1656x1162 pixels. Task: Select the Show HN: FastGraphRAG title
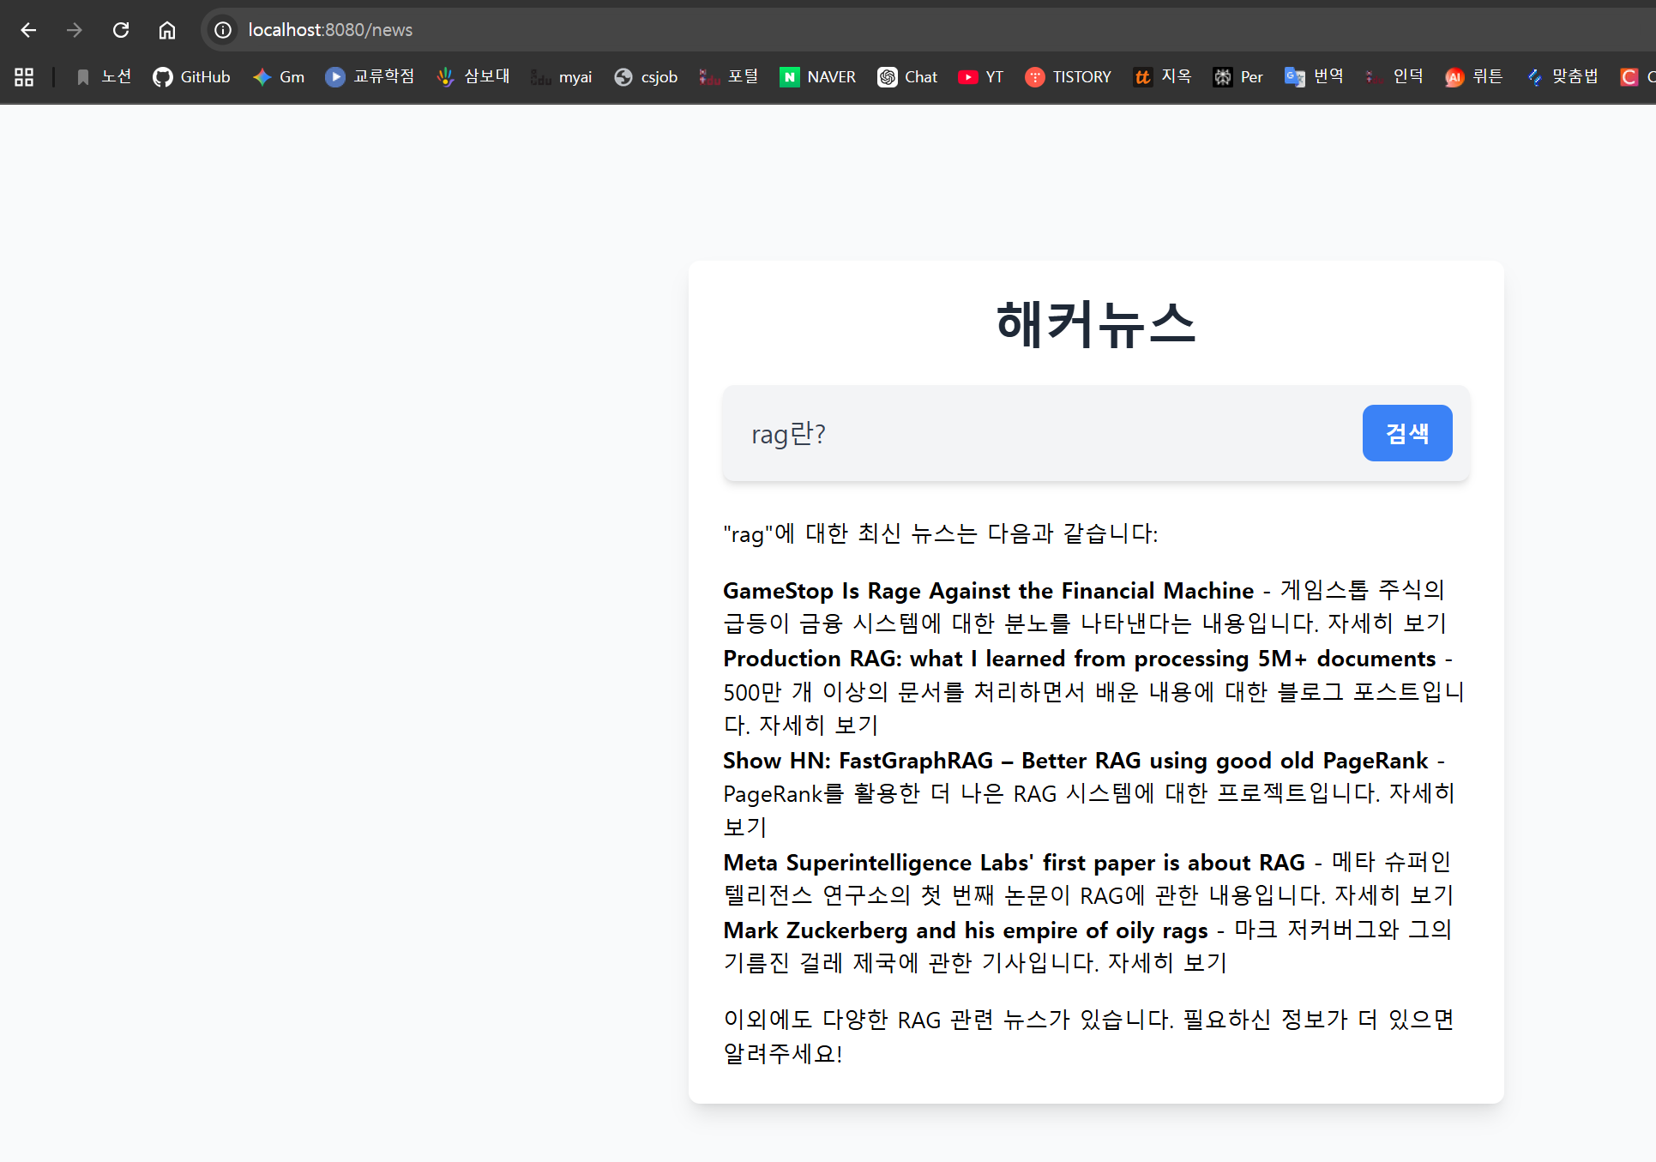(1075, 761)
